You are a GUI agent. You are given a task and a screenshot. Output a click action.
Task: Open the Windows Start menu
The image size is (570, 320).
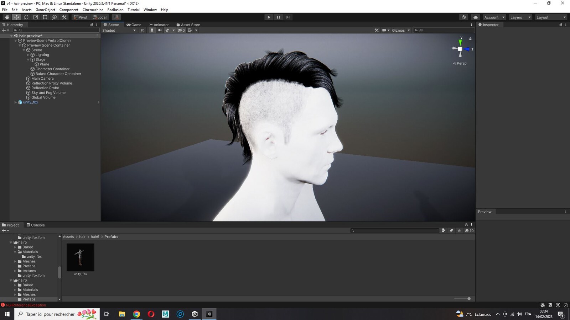[x=7, y=314]
